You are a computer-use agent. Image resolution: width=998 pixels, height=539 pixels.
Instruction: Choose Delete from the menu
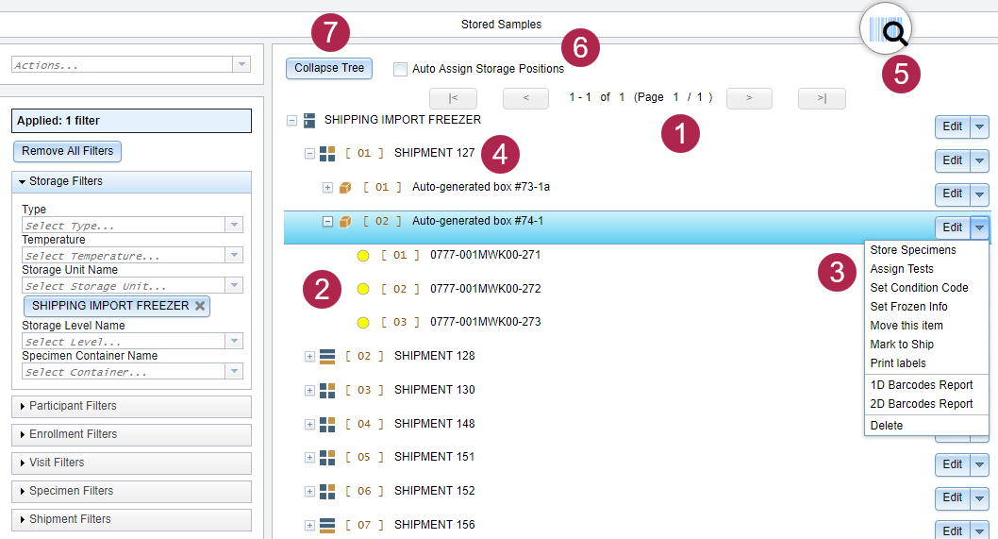(926, 426)
